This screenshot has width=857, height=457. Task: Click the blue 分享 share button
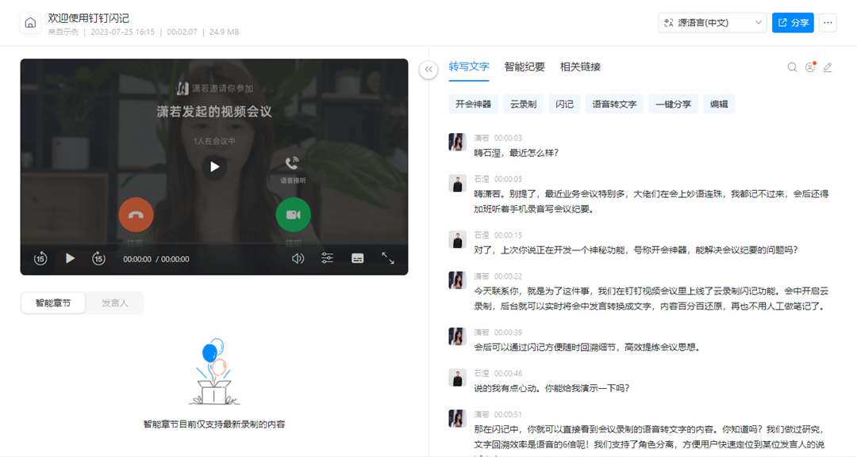(x=793, y=23)
